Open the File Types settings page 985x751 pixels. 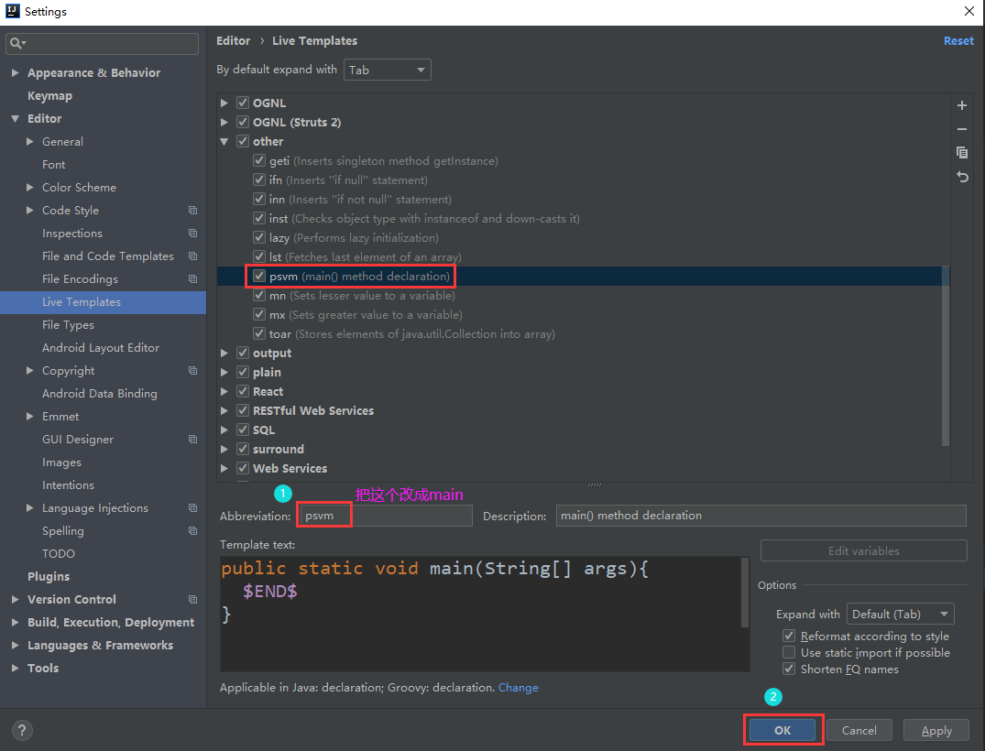(68, 324)
